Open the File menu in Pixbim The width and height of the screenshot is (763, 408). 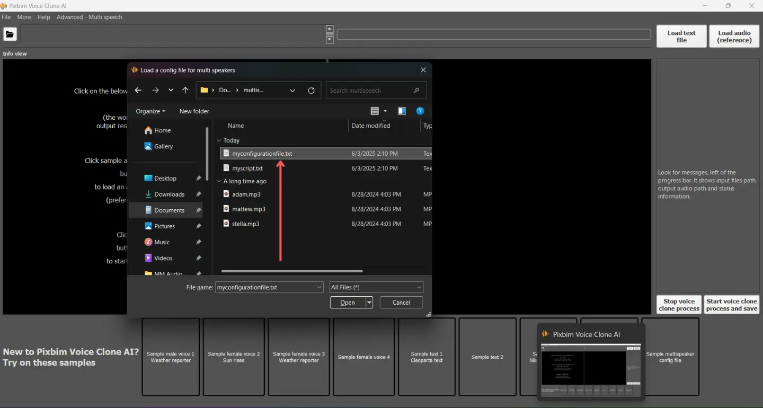[6, 17]
